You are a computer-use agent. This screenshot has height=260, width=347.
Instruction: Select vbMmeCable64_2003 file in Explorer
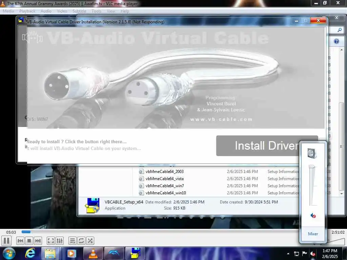[164, 172]
